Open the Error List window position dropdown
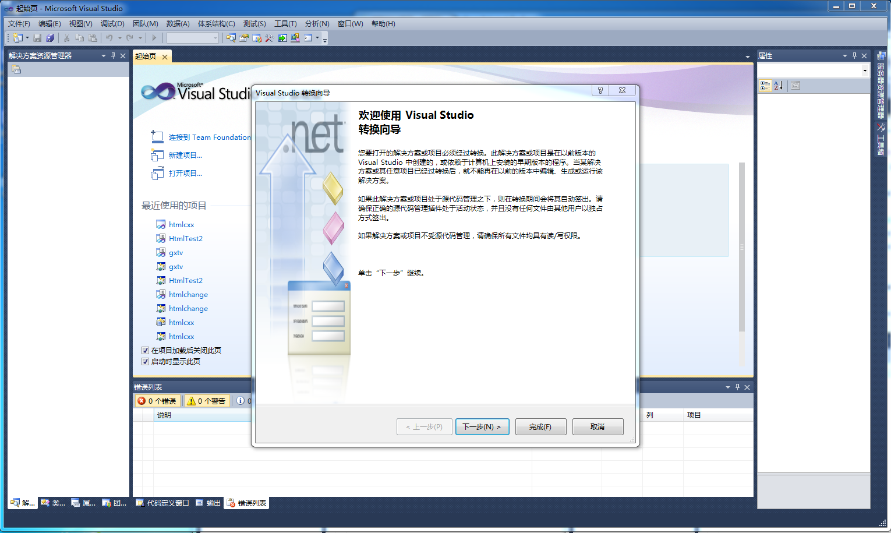The width and height of the screenshot is (891, 533). (x=728, y=387)
